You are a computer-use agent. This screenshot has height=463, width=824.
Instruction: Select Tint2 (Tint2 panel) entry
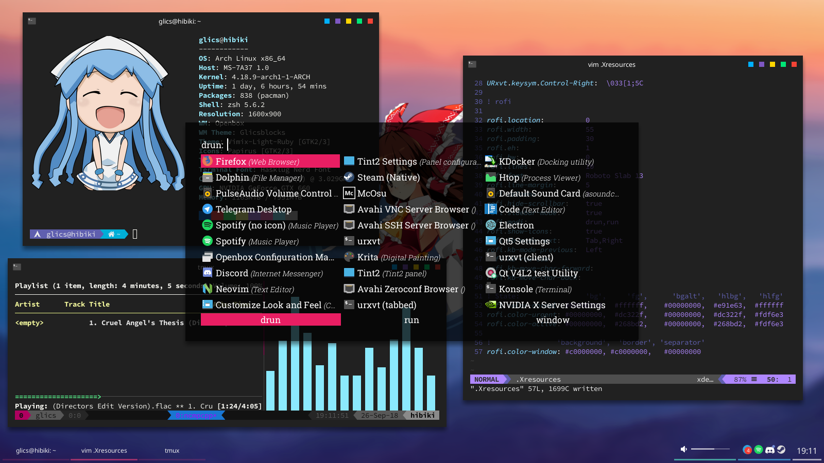tap(412, 273)
